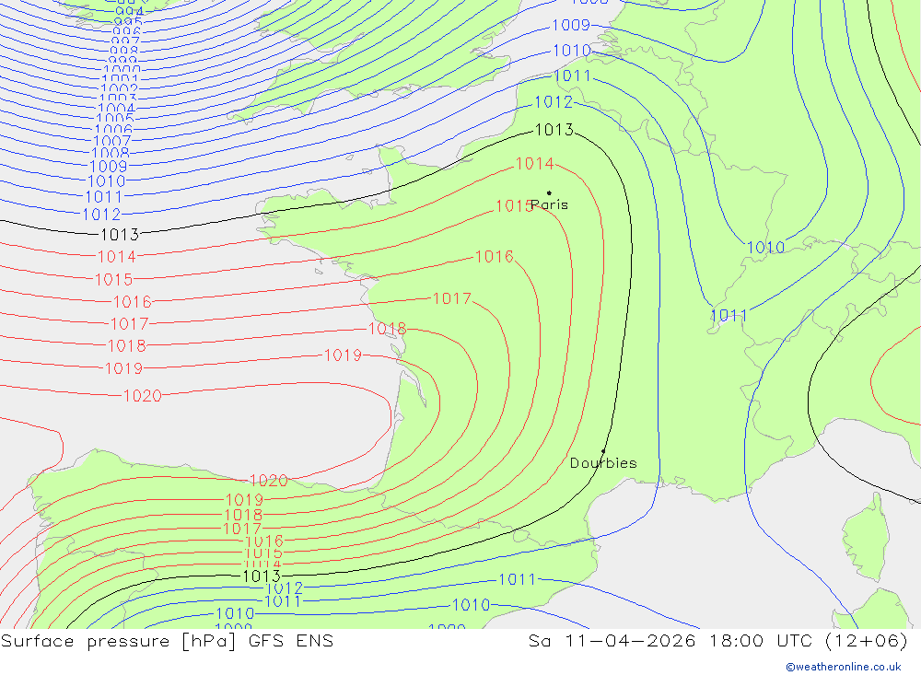Click the 'Sa 11-04-2026' date text
The width and height of the screenshot is (921, 675).
click(x=612, y=641)
